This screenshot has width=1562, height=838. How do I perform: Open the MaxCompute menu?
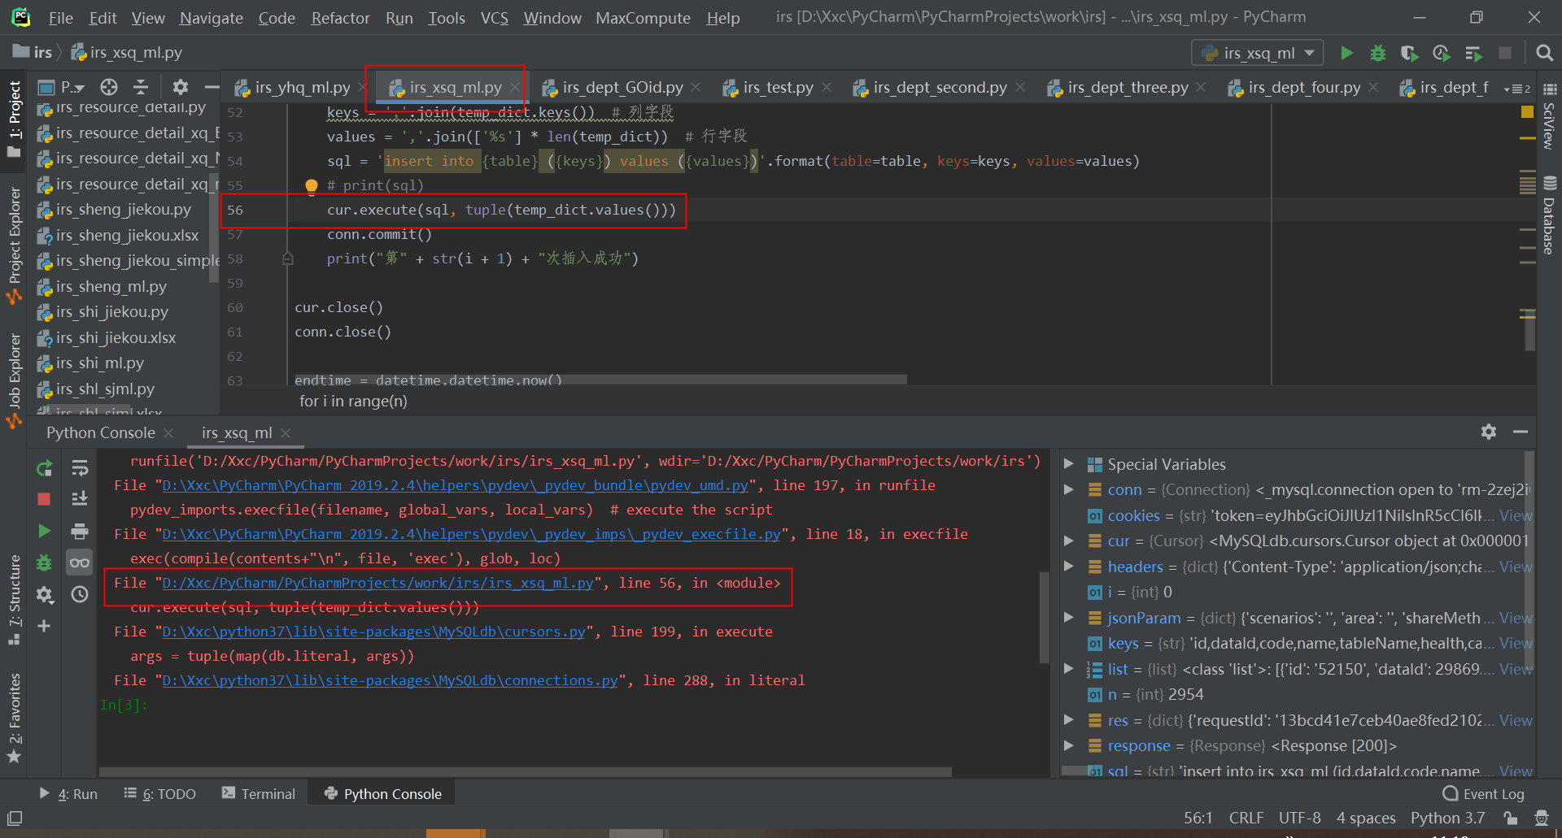tap(643, 18)
